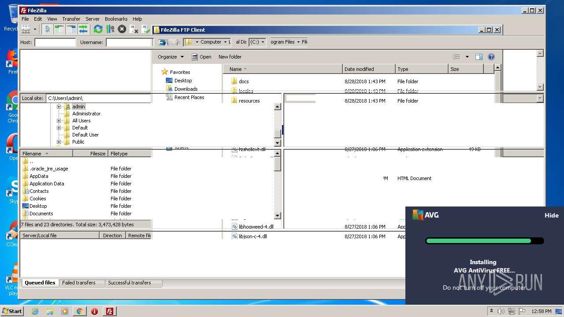Image resolution: width=564 pixels, height=317 pixels.
Task: Click New folder in Explorer window
Action: pos(230,57)
